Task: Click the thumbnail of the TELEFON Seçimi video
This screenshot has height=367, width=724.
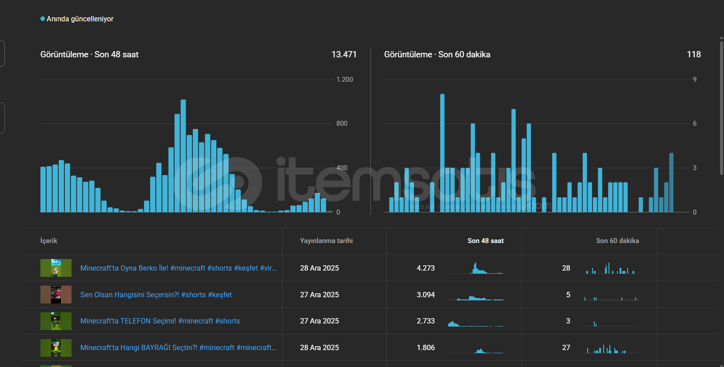Action: click(x=56, y=321)
